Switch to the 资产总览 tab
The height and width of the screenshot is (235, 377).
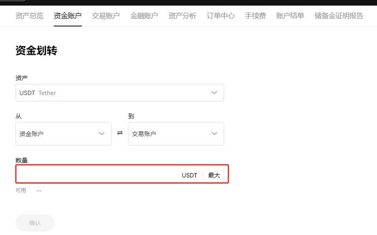(29, 16)
